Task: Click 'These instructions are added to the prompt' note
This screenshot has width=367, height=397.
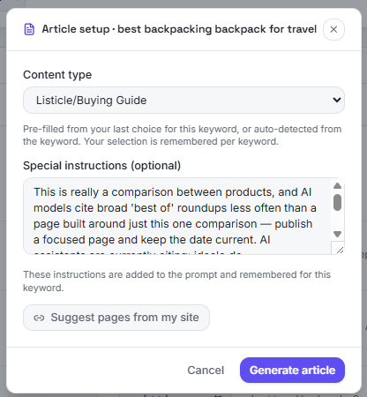Action: (177, 281)
